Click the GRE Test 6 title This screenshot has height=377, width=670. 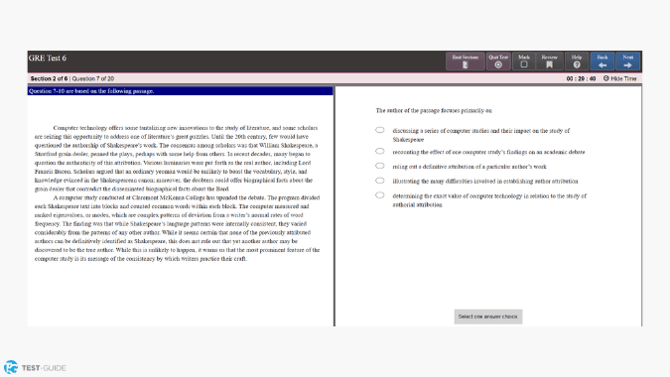[x=48, y=59]
